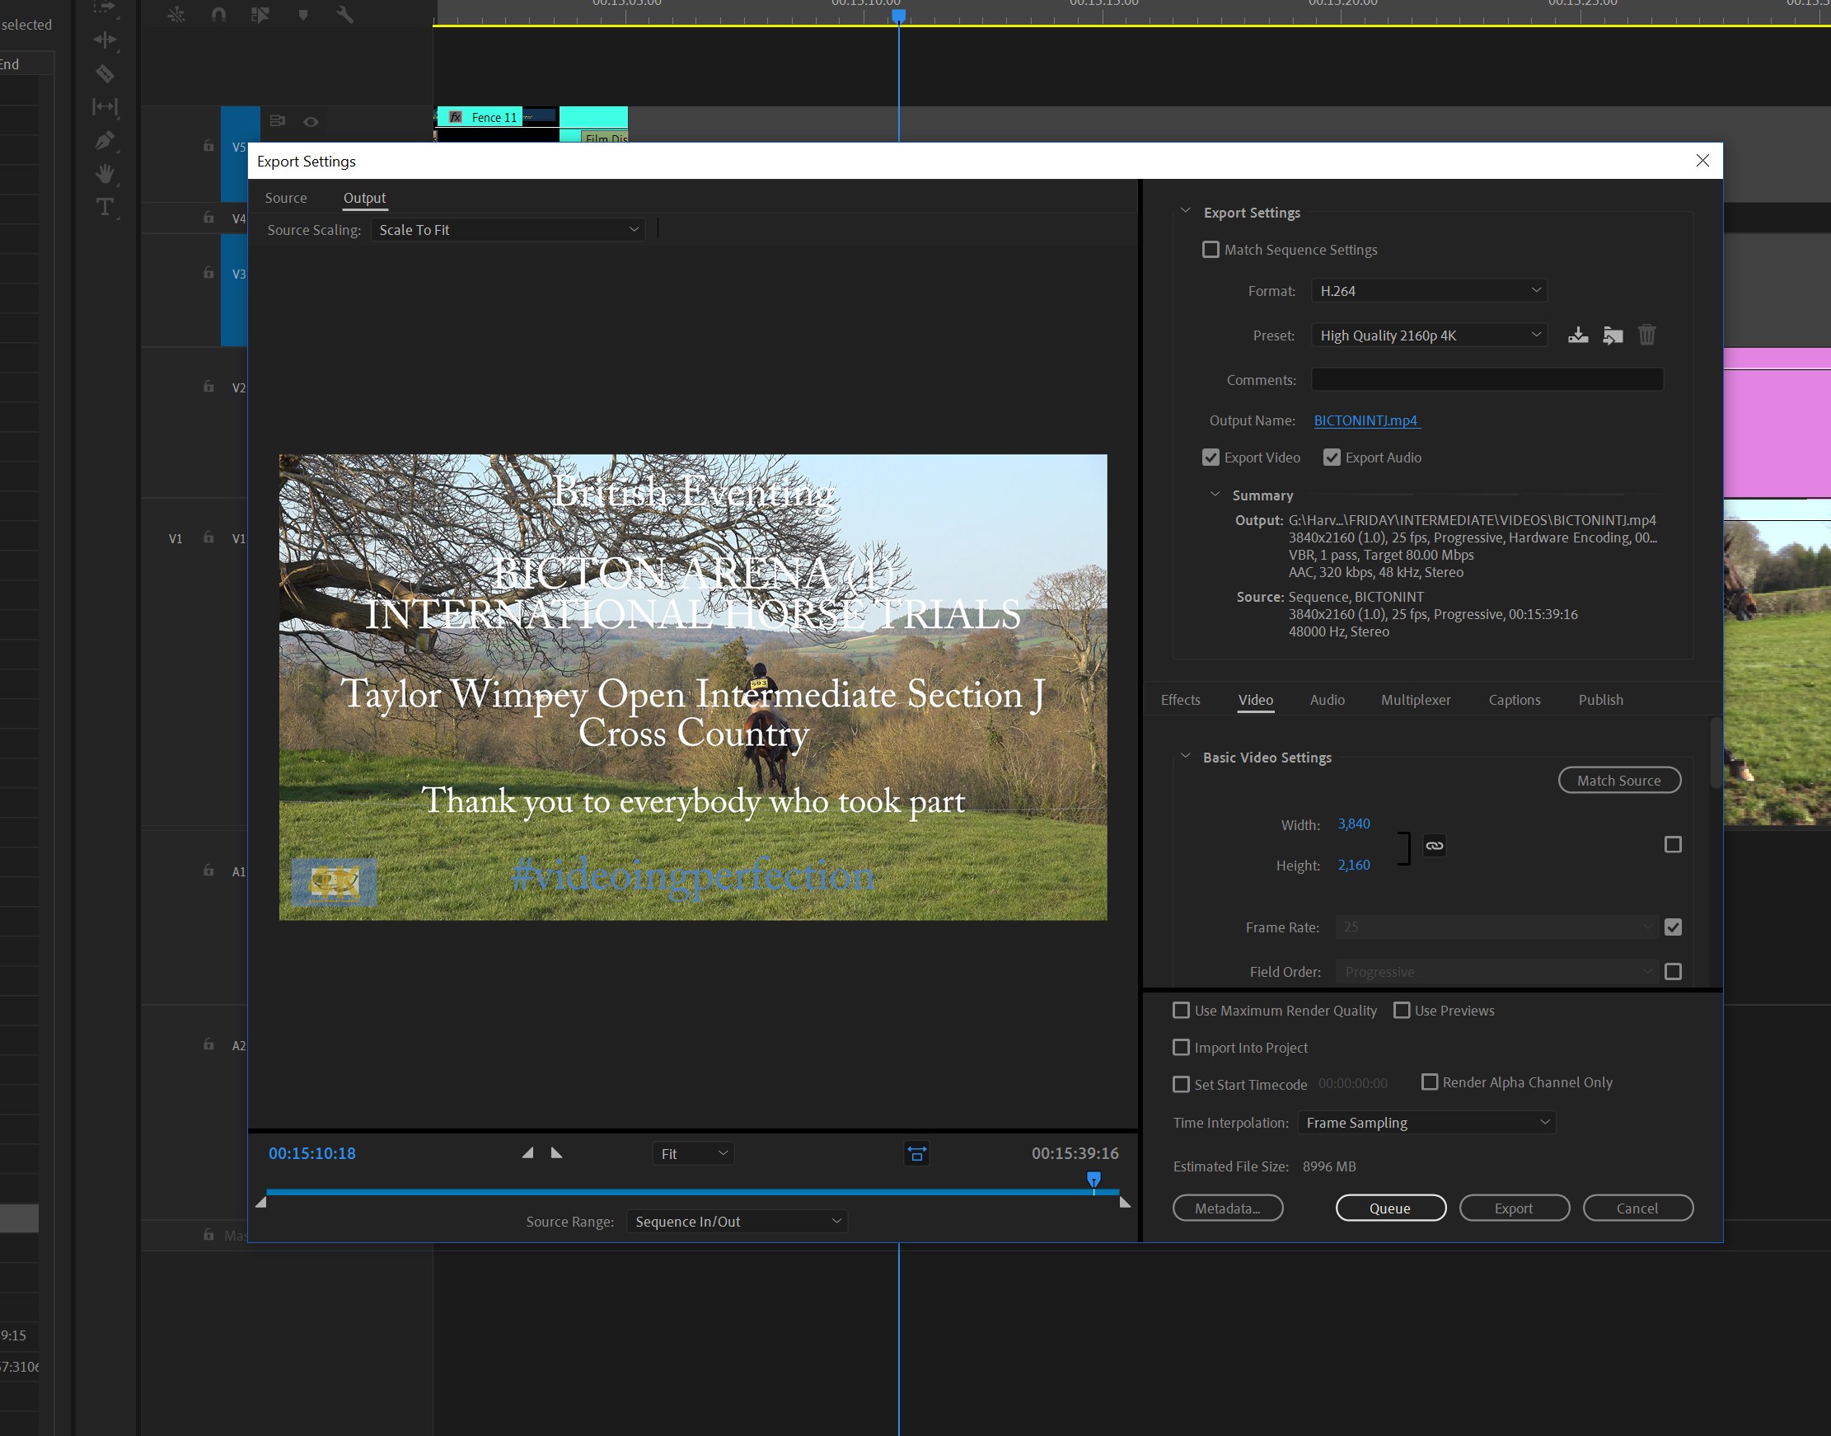Toggle timeline Snap magnet icon

pos(218,14)
